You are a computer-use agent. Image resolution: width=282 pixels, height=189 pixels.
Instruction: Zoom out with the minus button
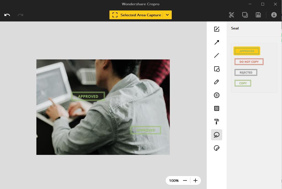tap(185, 180)
